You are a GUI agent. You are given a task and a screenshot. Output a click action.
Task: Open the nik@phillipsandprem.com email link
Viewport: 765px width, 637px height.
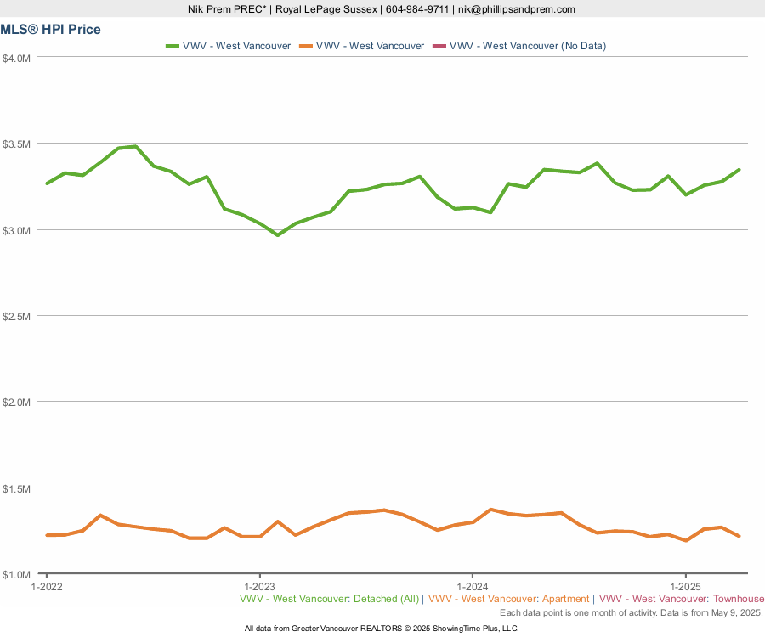[x=516, y=9]
